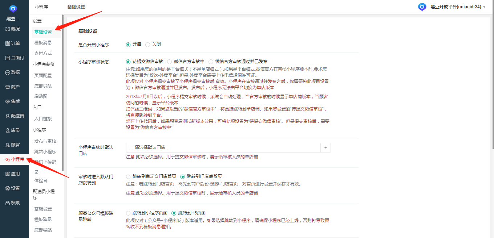The width and height of the screenshot is (494, 238).
Task: Open 模板消息 under 配送员小程序
Action: (x=43, y=220)
